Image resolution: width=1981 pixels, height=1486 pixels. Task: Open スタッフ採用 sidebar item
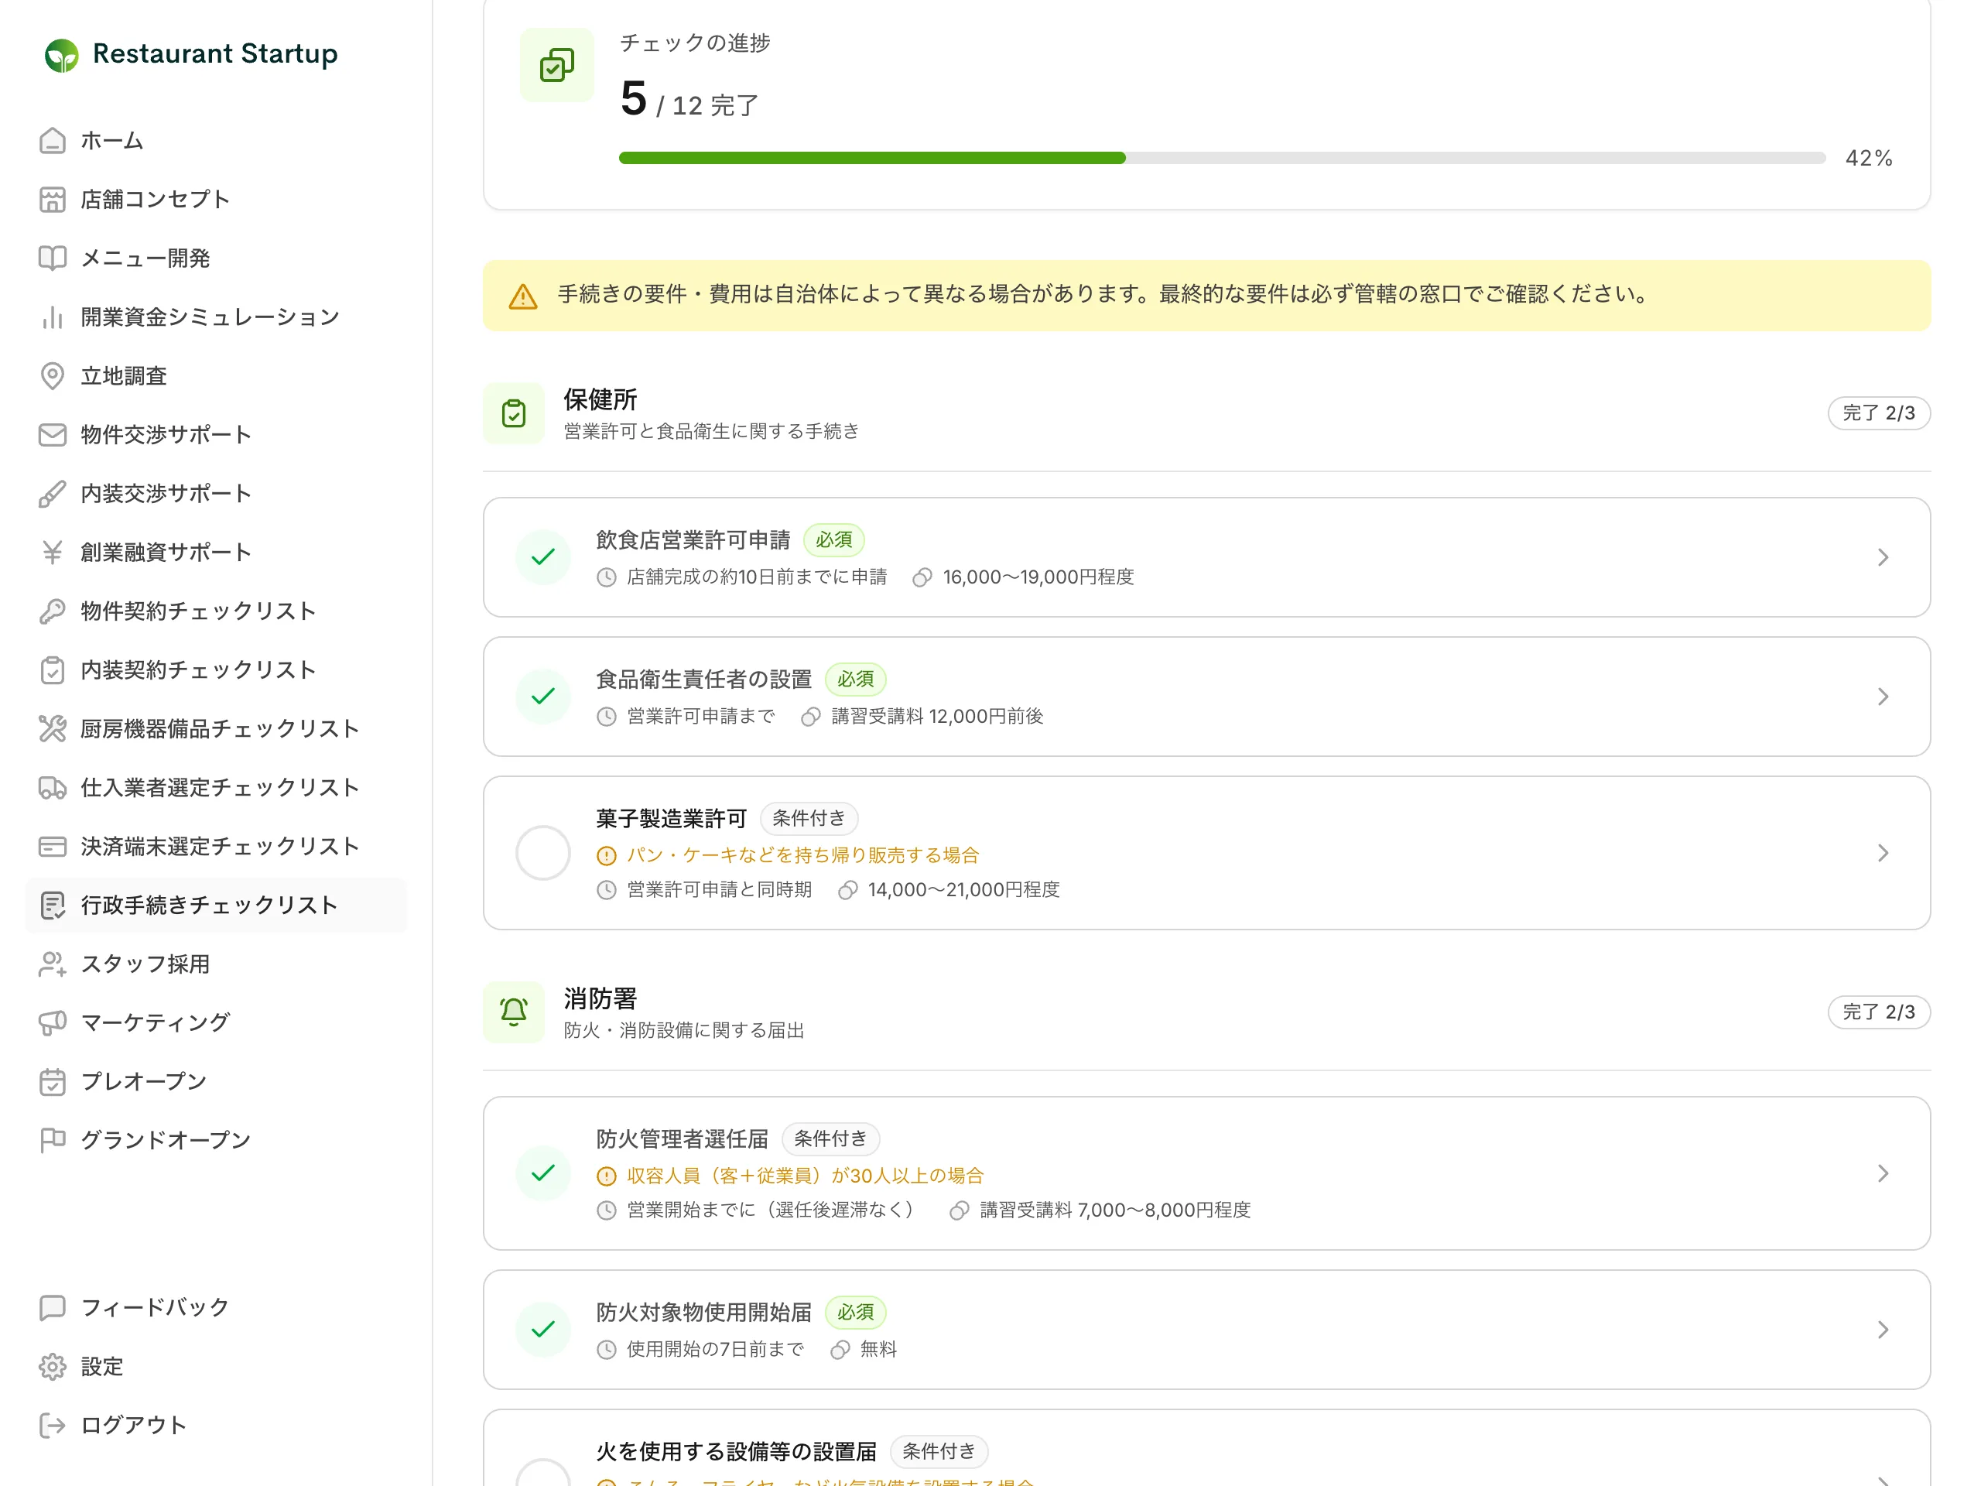pyautogui.click(x=217, y=964)
